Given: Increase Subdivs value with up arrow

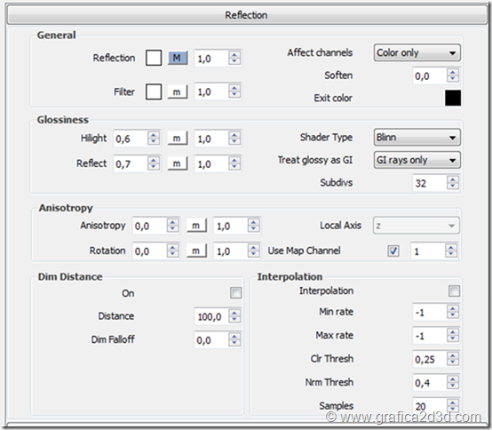Looking at the screenshot, I should tap(452, 179).
